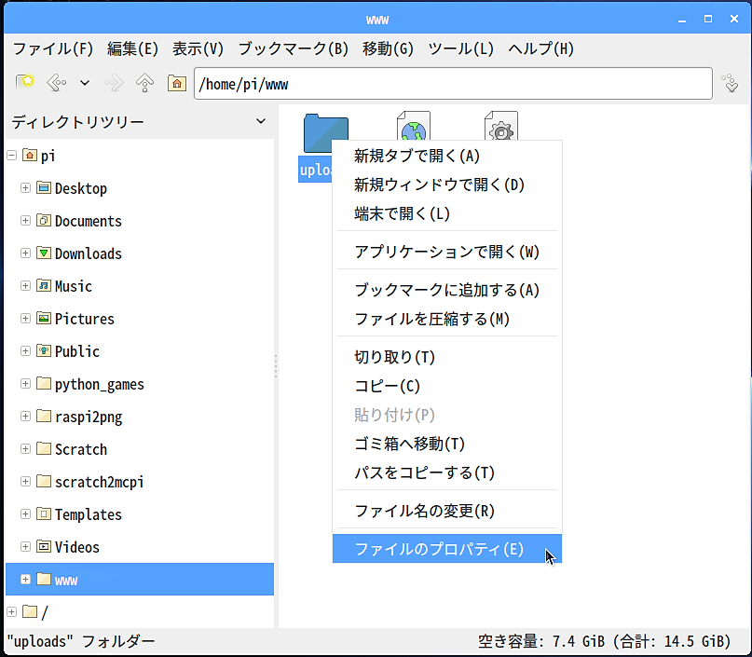Select the Videos folder icon in tree
The image size is (752, 657).
click(44, 546)
